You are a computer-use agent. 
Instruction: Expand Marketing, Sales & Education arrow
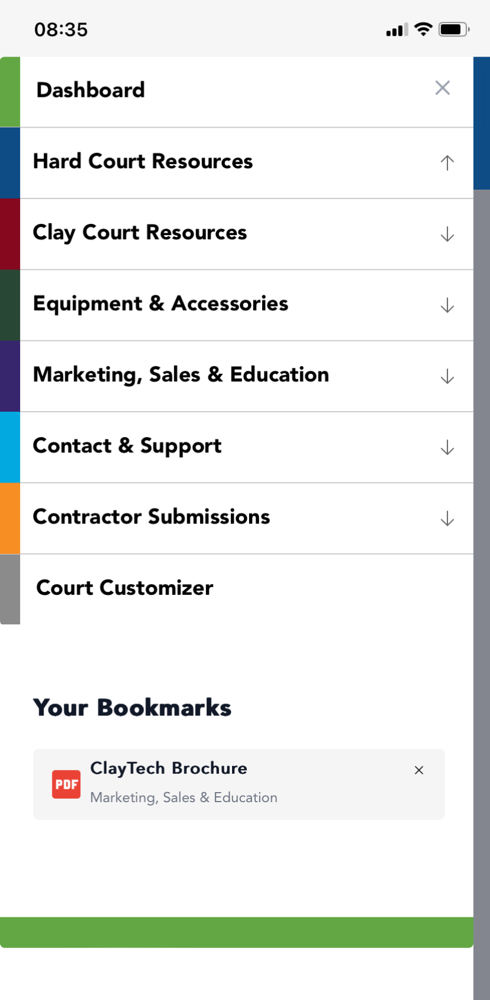point(447,376)
